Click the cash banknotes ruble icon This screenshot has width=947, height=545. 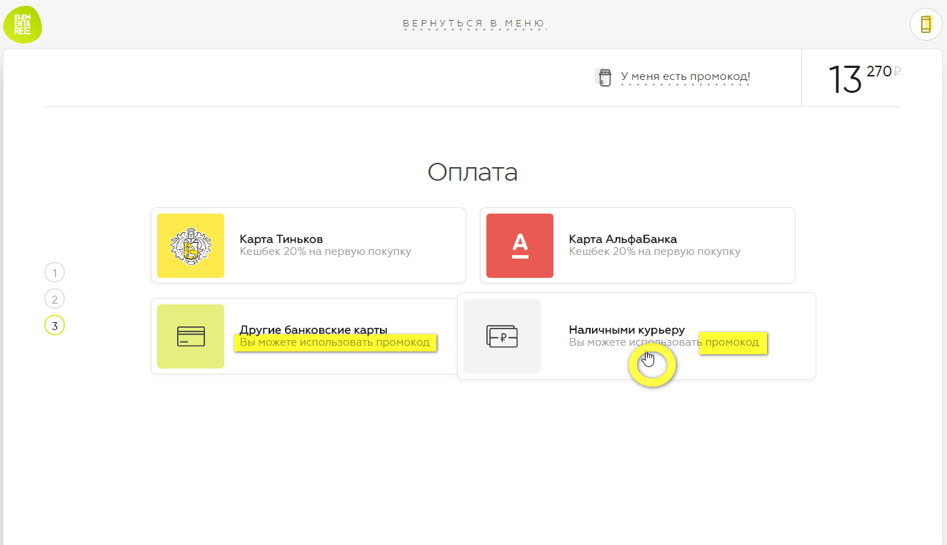502,336
